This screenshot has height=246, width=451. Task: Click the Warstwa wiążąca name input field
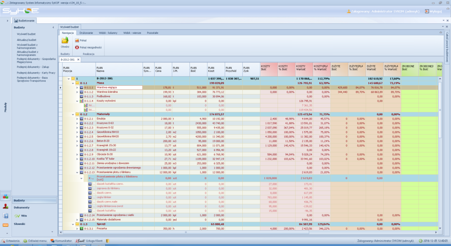[x=119, y=88]
